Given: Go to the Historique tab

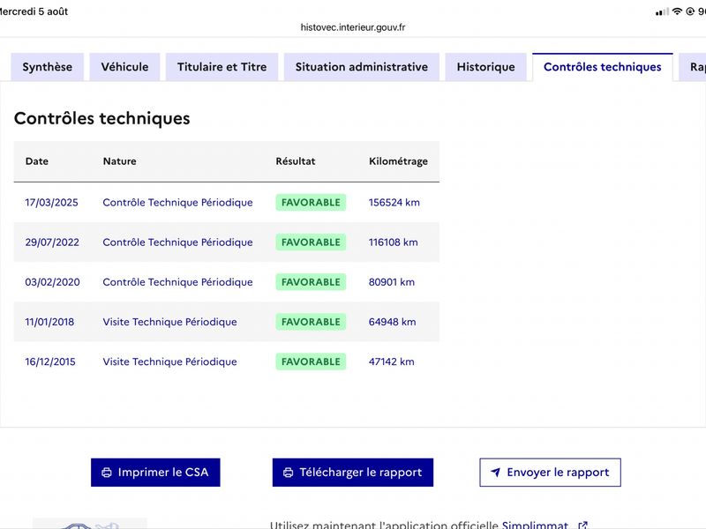Looking at the screenshot, I should point(486,67).
